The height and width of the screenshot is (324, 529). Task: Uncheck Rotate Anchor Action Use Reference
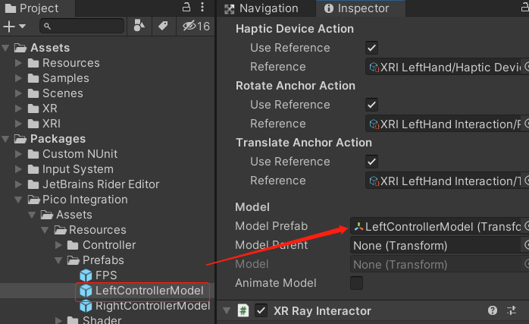pos(371,105)
